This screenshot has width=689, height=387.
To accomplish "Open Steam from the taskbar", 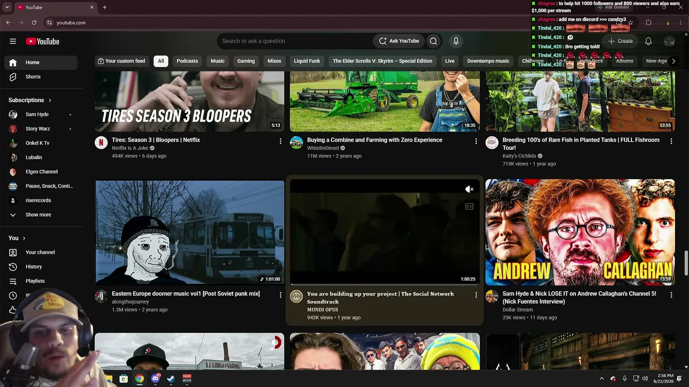I will (x=171, y=378).
